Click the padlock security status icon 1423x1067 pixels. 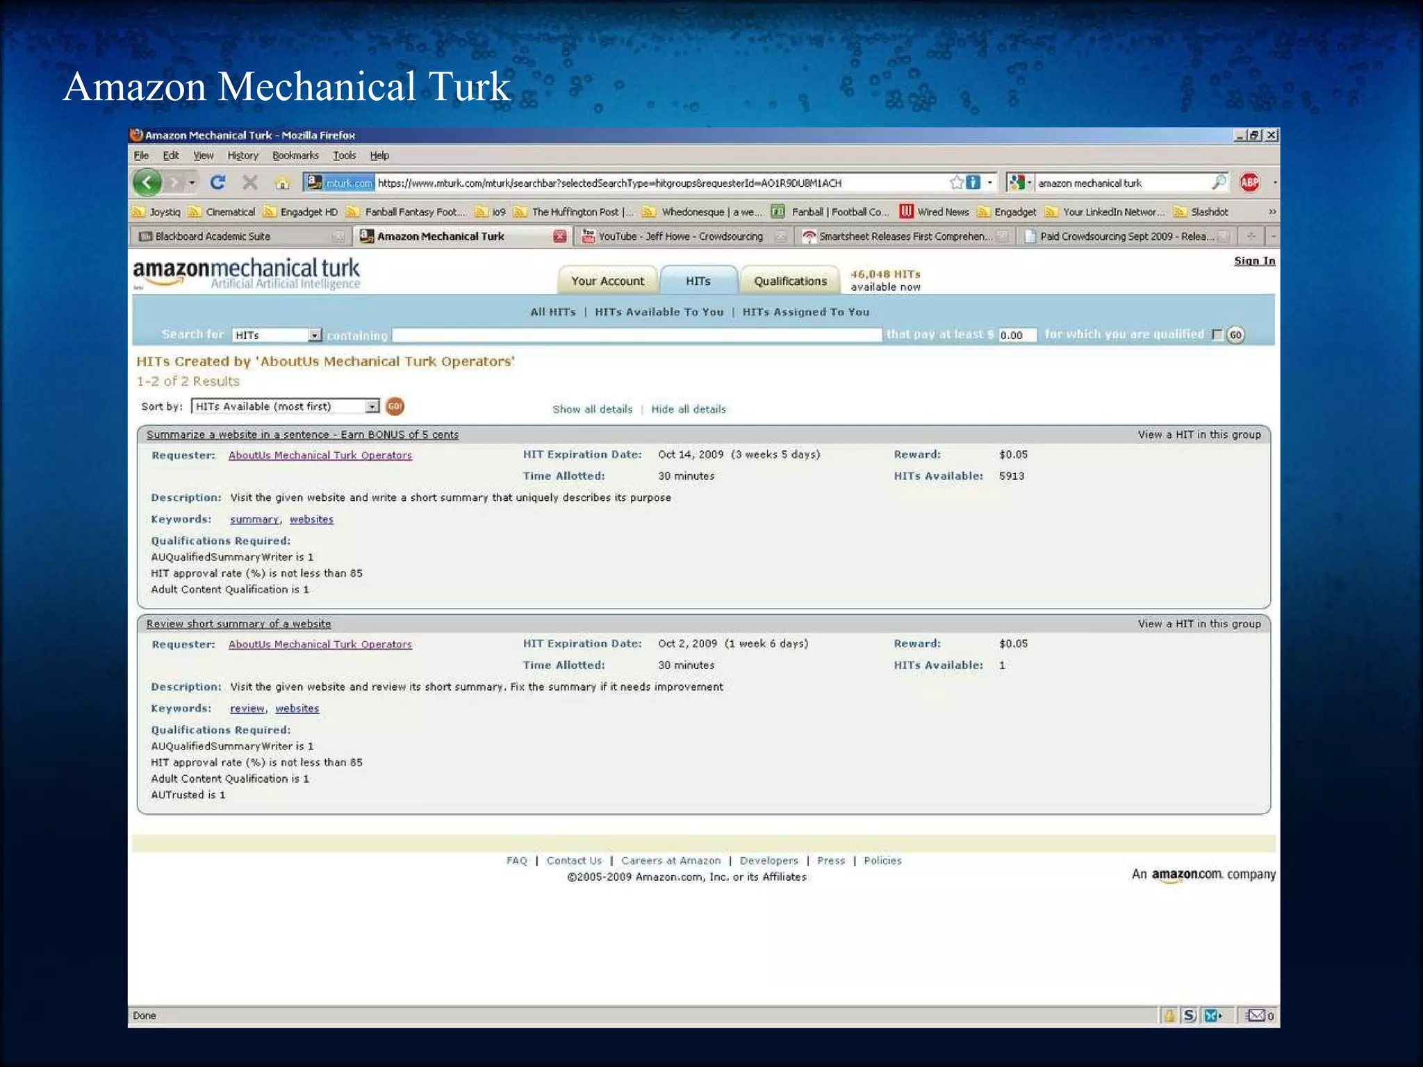(1169, 1016)
